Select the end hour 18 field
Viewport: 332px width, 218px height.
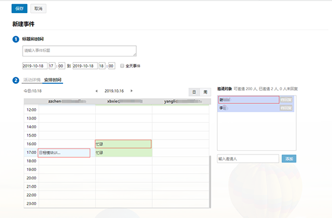point(102,66)
